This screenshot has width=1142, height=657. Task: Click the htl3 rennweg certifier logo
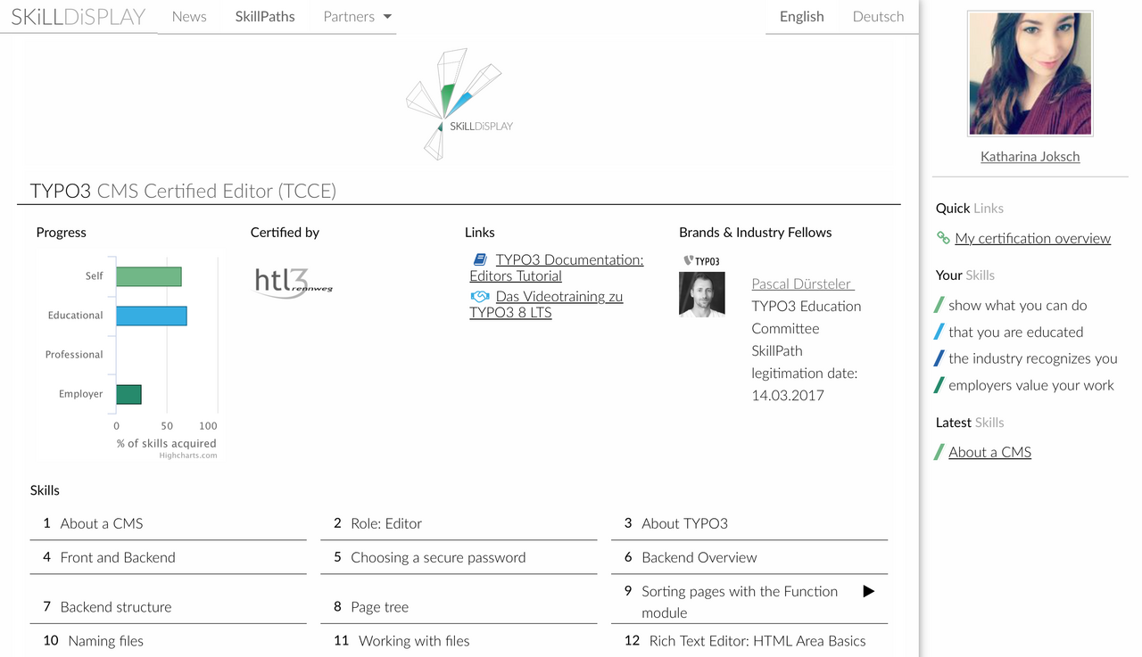(x=293, y=282)
